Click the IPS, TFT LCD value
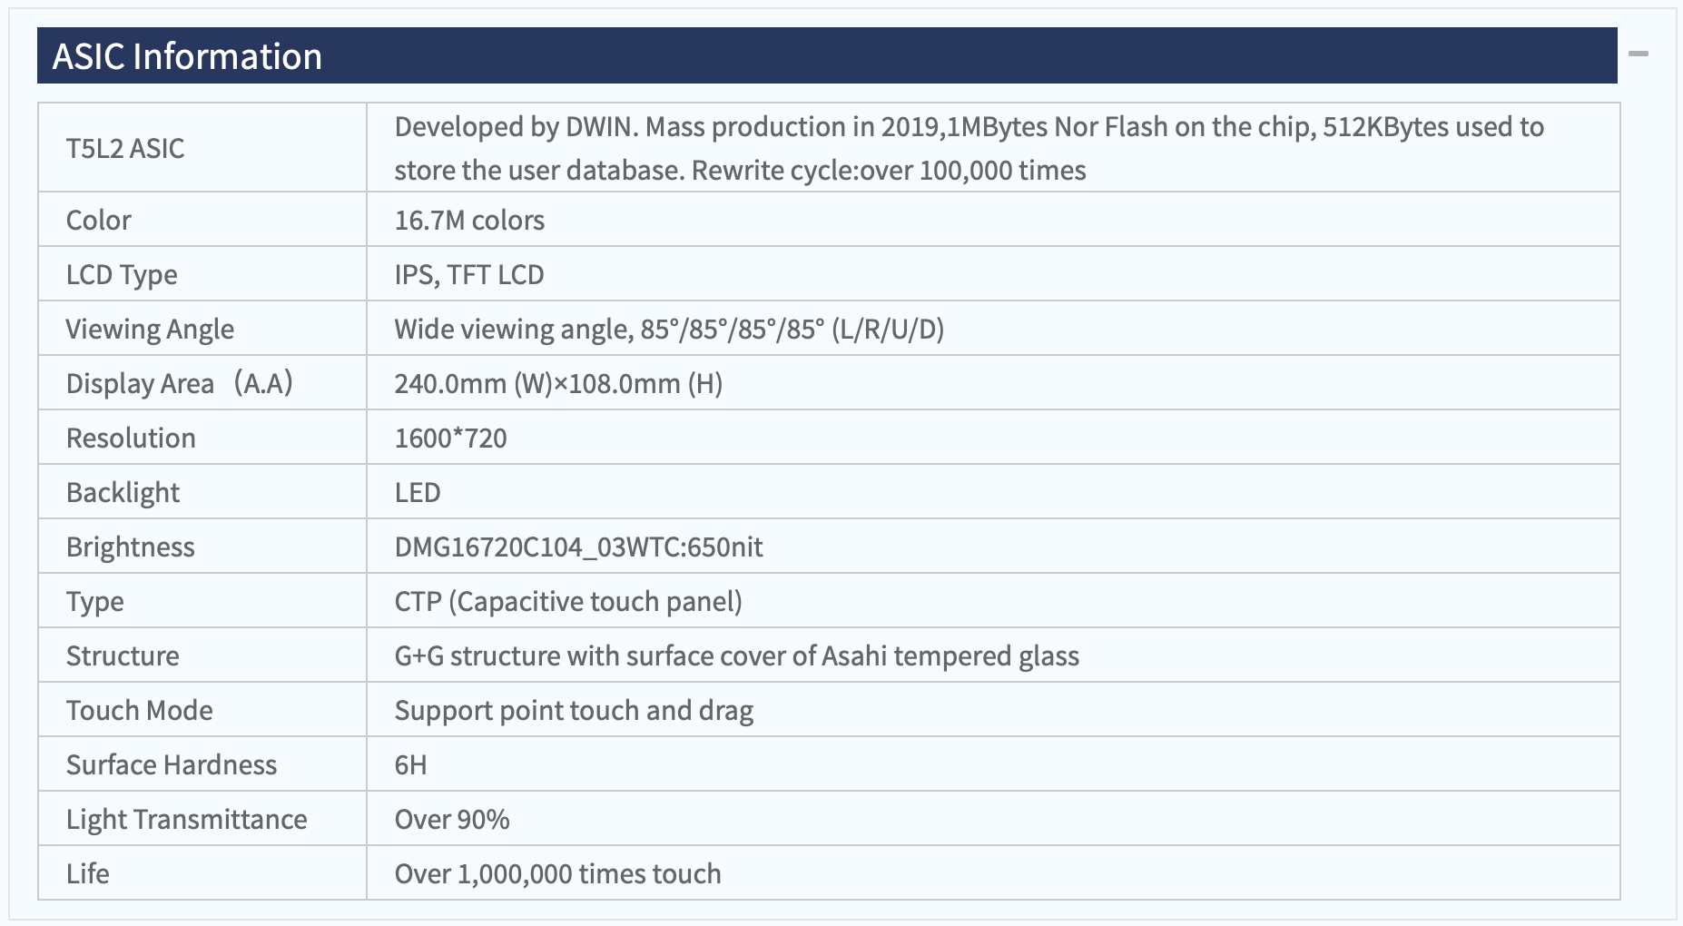 point(469,274)
